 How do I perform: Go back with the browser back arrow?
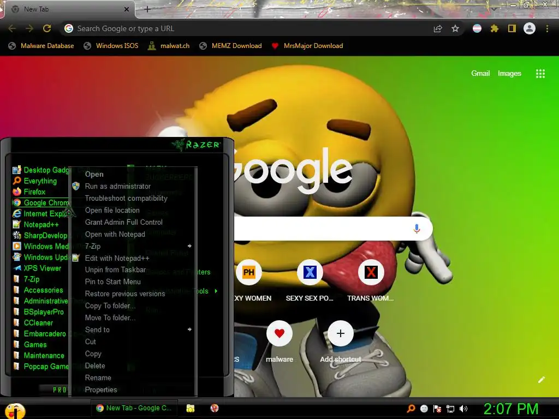point(12,28)
